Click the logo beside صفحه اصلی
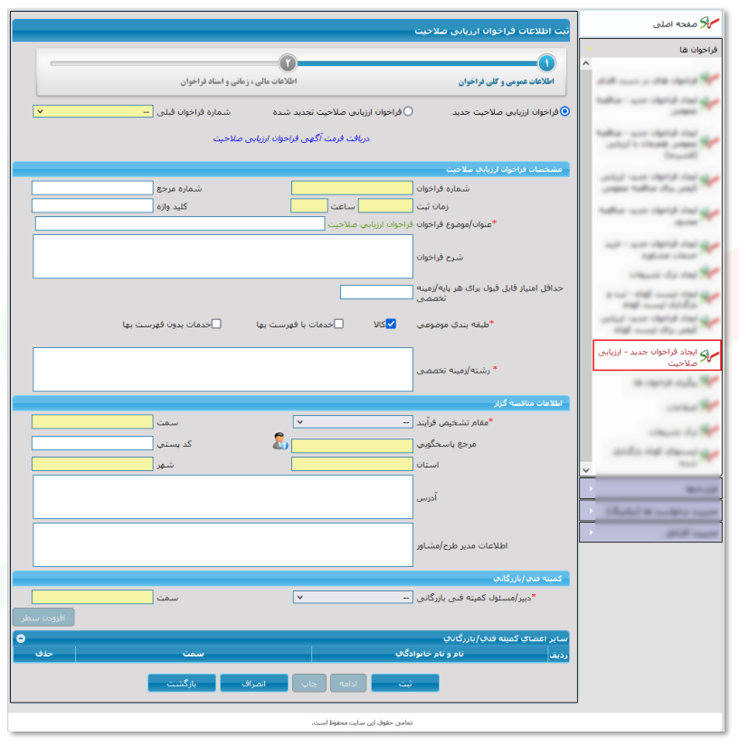739x746 pixels. 709,23
